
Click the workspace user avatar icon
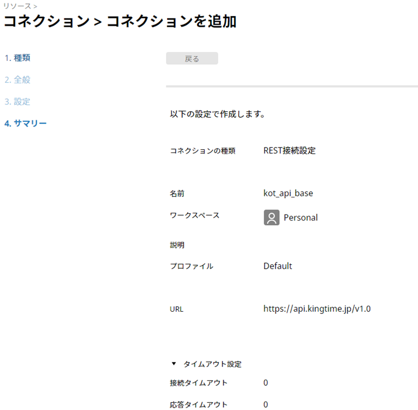click(x=272, y=217)
